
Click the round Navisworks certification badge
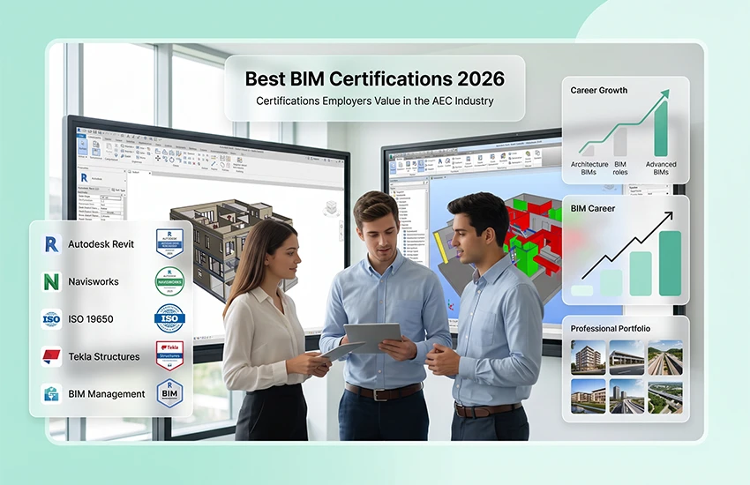[169, 281]
